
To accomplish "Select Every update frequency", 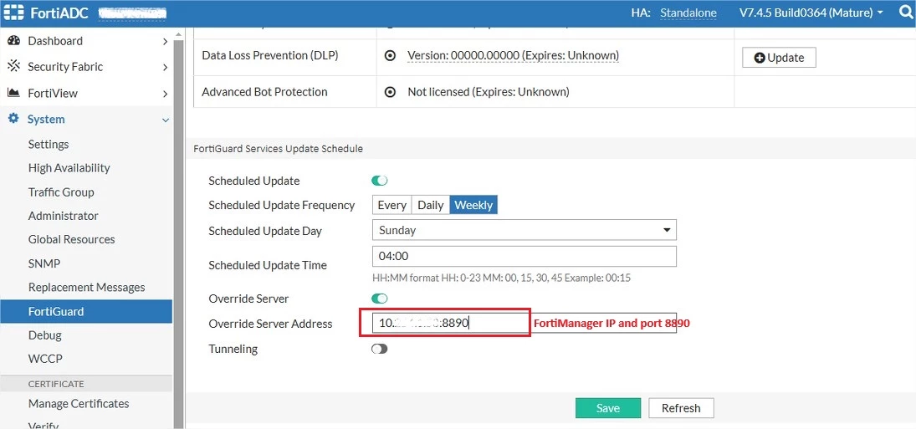I will pyautogui.click(x=392, y=205).
